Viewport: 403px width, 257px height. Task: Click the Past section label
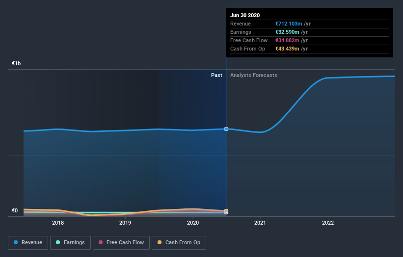[216, 75]
